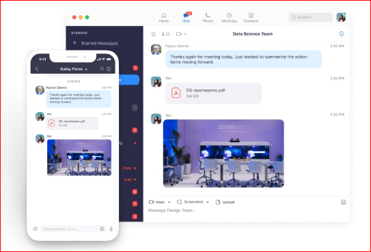371x252 pixels.
Task: Open the Home tab in Zoom
Action: (164, 18)
